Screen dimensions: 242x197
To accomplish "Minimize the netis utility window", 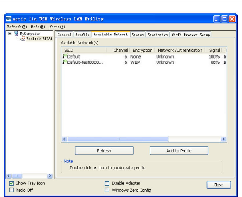I will tap(217, 19).
